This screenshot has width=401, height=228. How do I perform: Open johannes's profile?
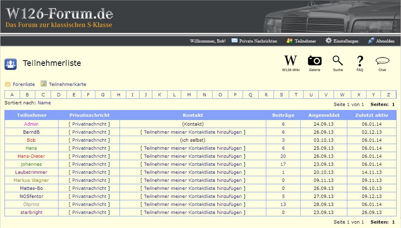[x=31, y=164]
